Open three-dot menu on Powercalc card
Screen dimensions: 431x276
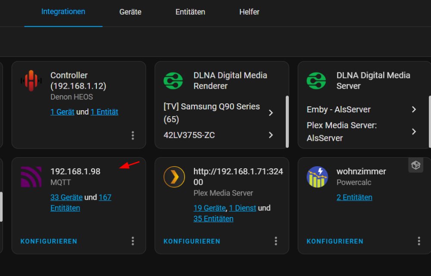(419, 241)
